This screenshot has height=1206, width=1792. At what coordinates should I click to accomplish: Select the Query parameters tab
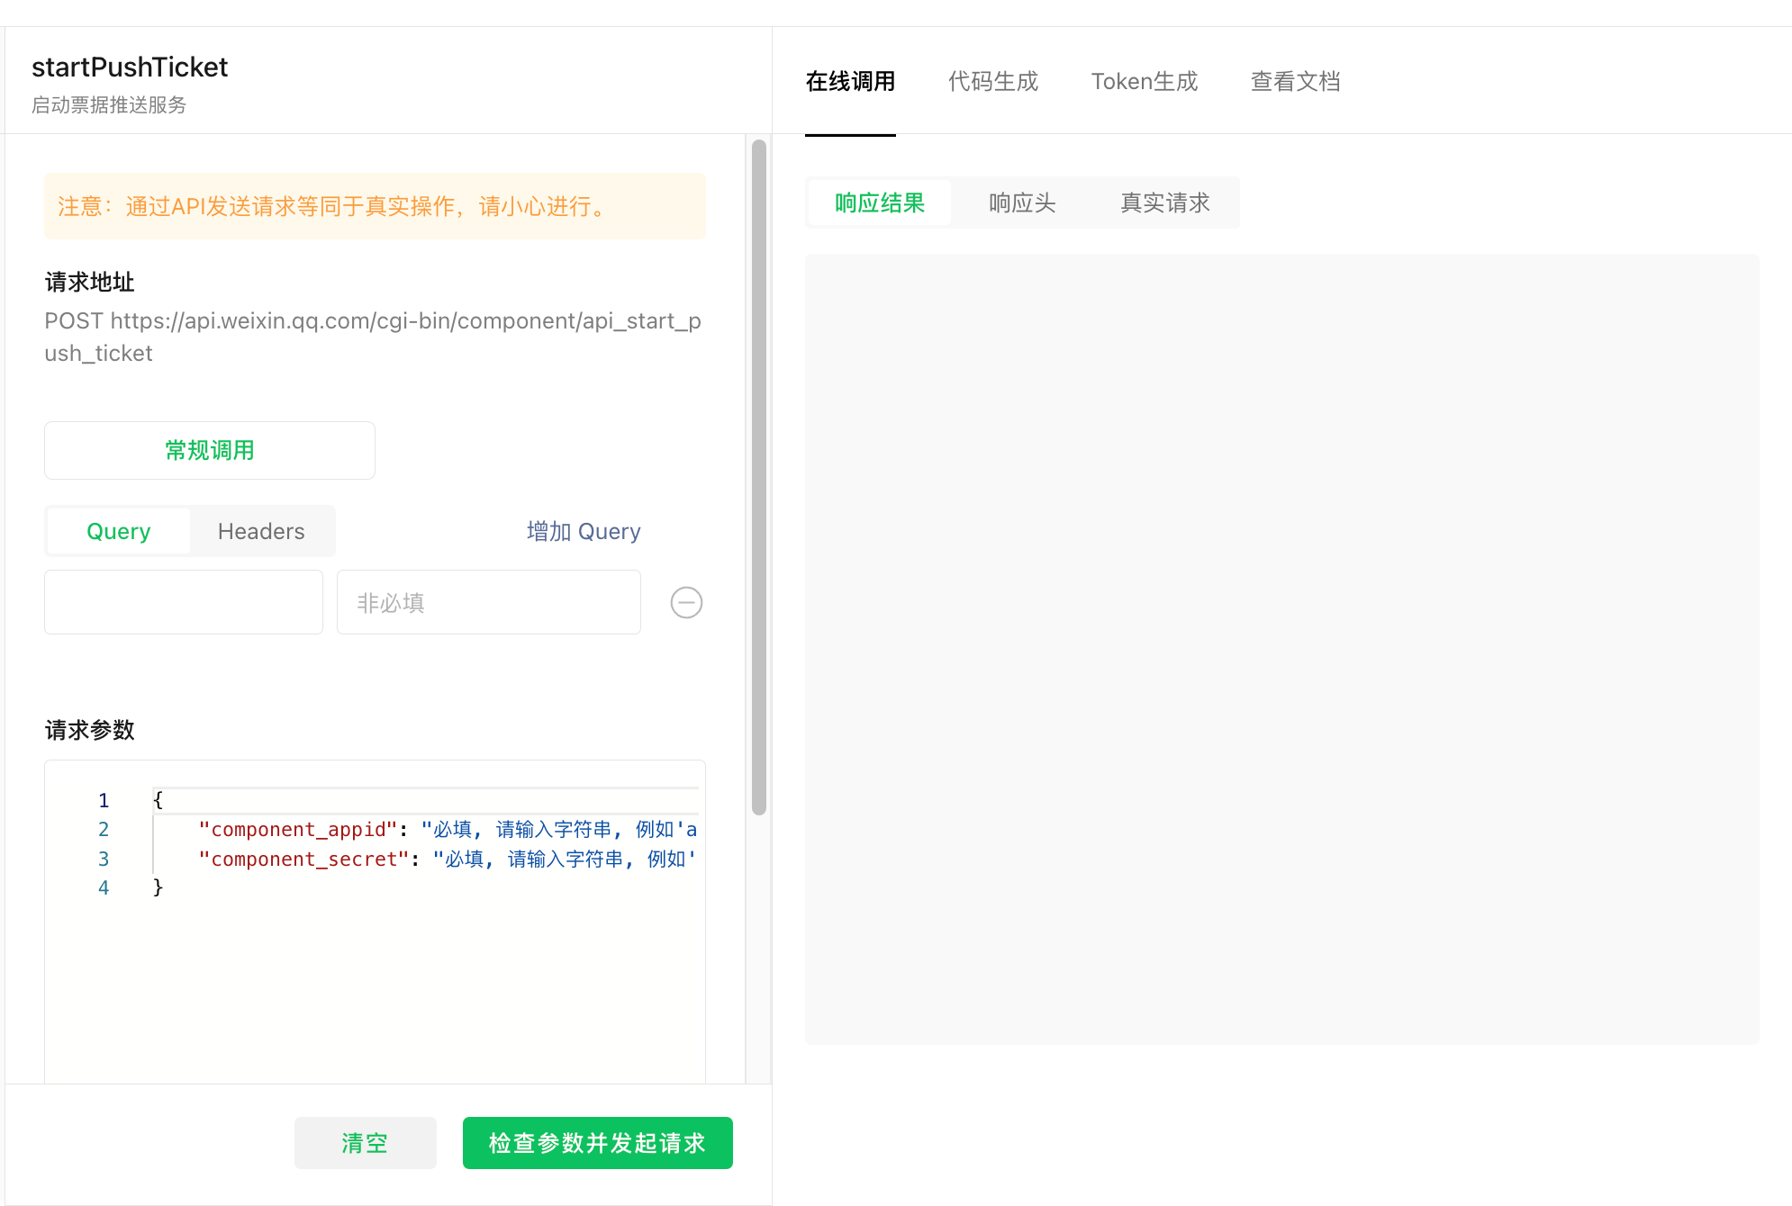tap(118, 531)
